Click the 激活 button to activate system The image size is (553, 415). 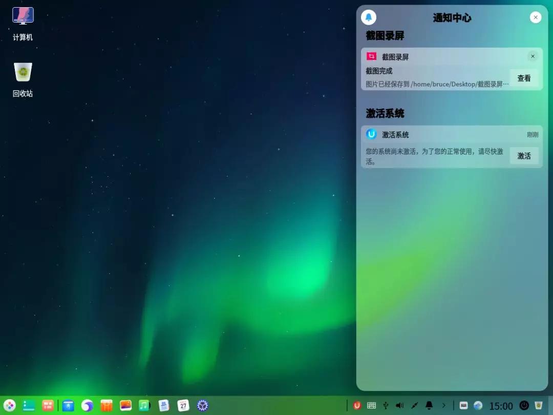(524, 156)
